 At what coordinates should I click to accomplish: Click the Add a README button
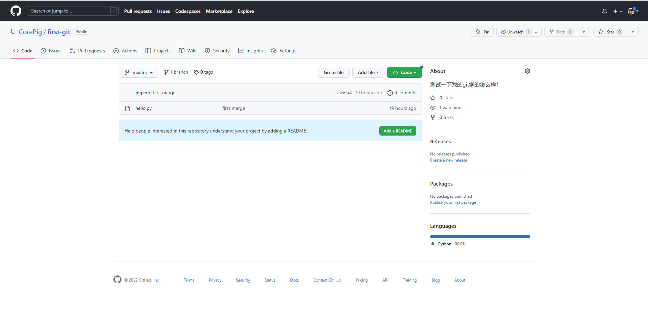(x=398, y=131)
